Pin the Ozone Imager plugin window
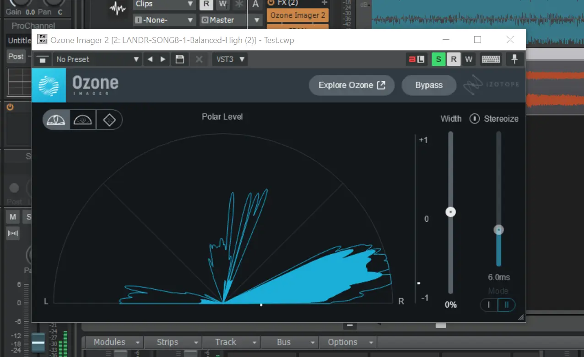 514,59
